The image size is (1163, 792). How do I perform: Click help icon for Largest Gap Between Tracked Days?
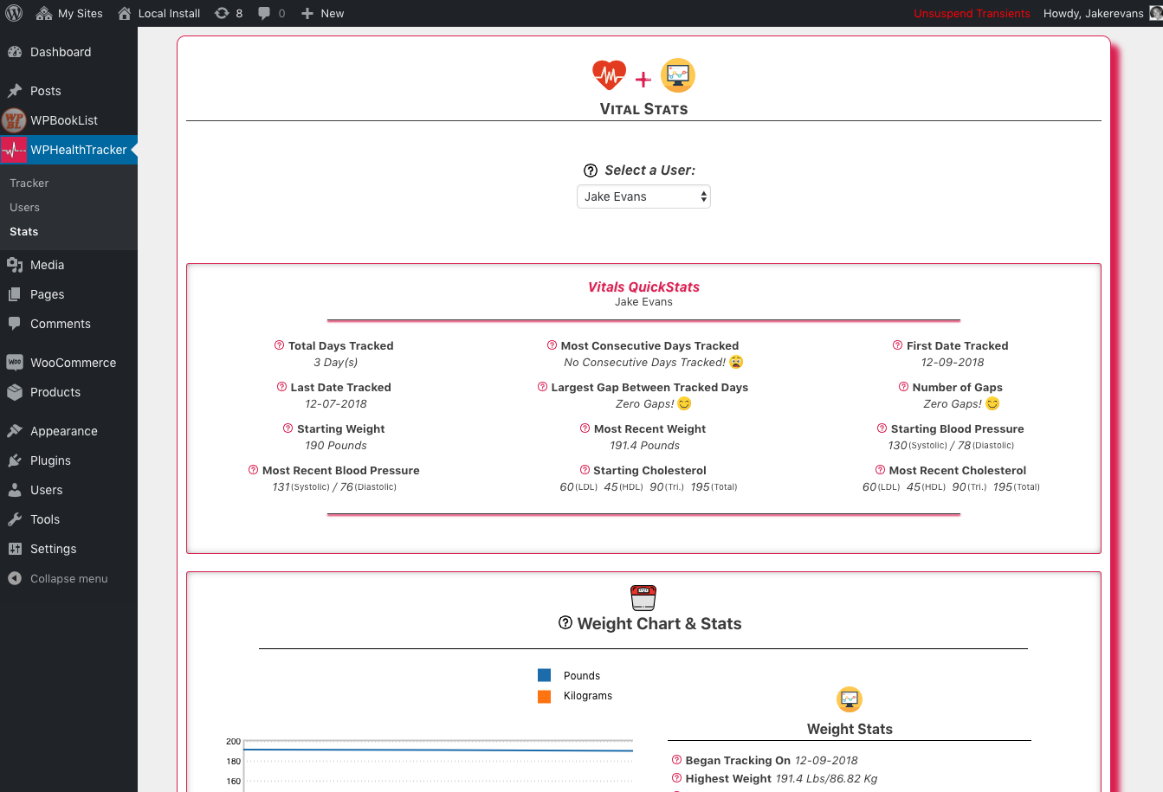coord(542,387)
